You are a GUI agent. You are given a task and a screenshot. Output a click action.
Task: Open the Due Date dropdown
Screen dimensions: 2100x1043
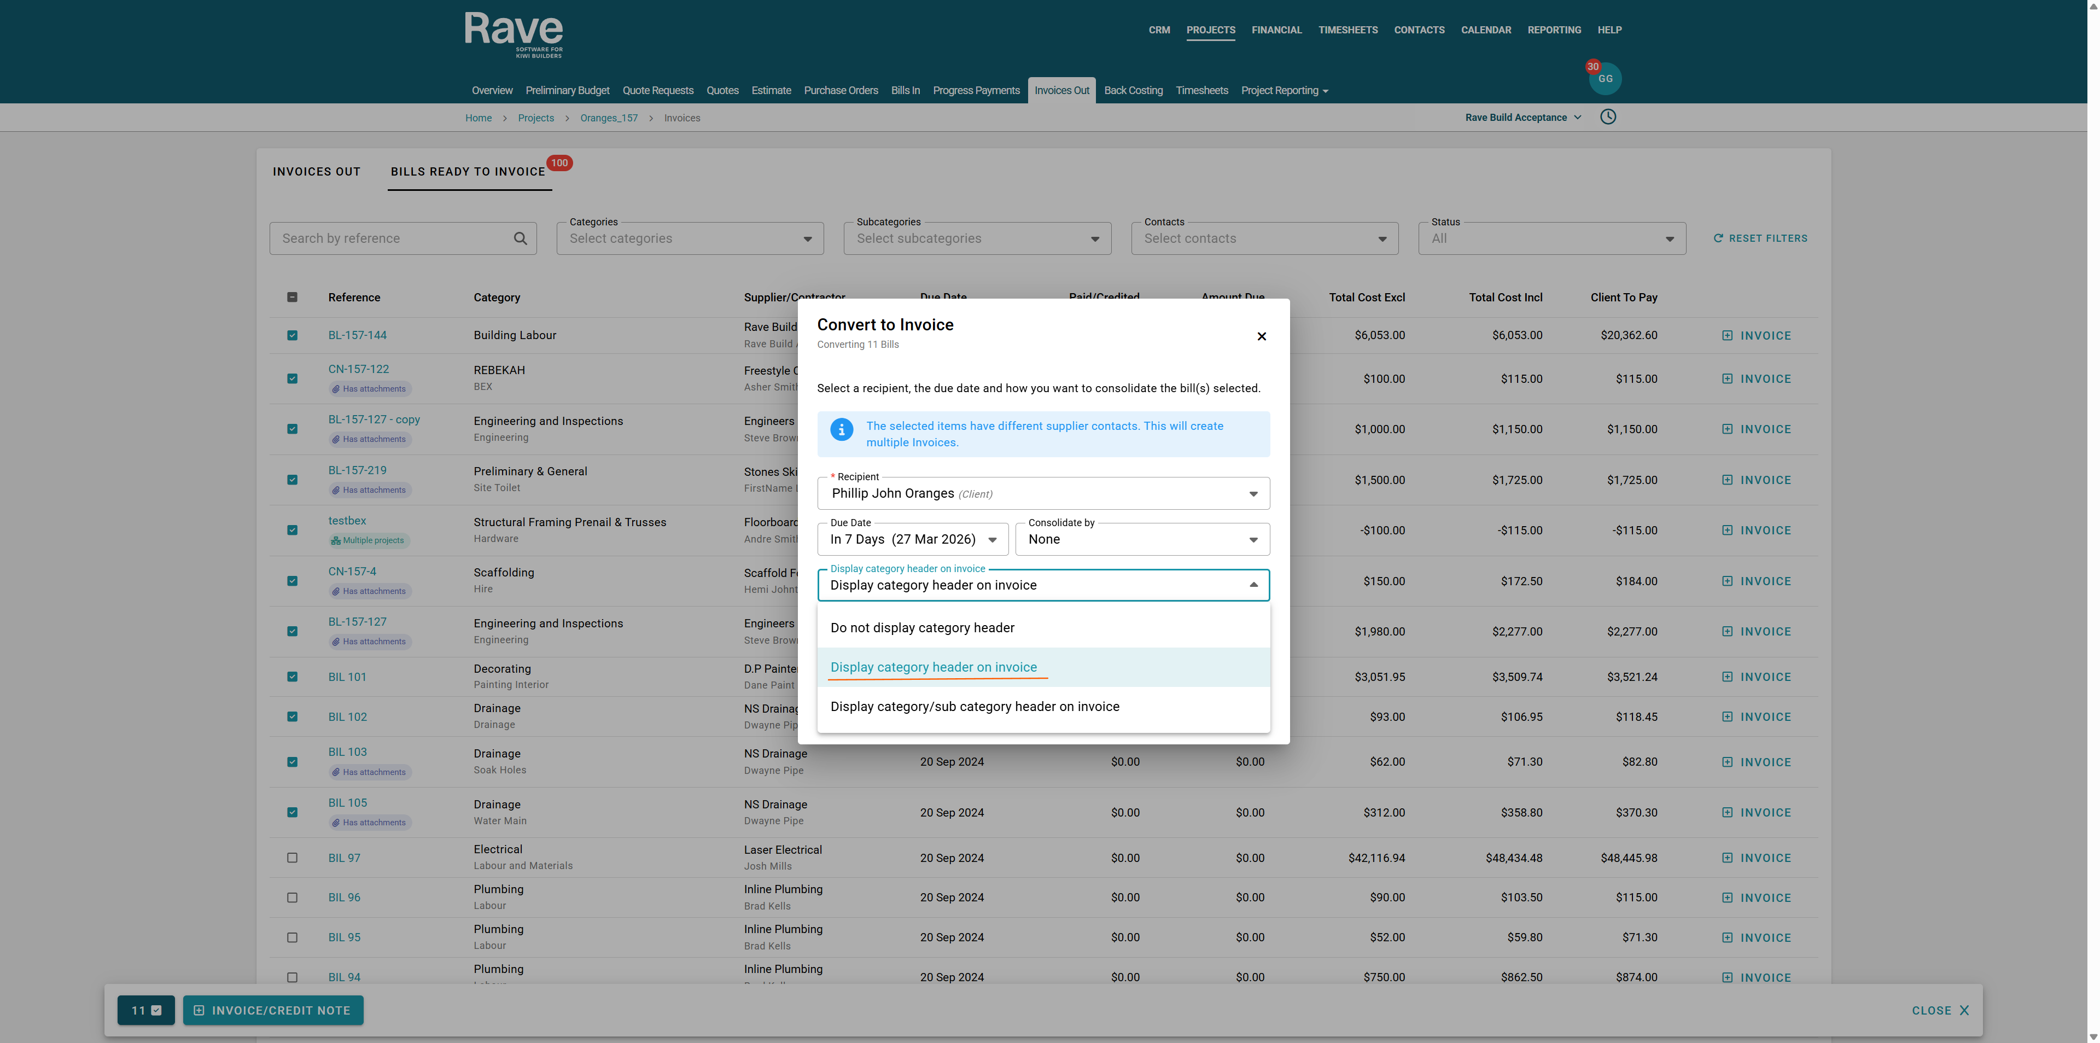click(912, 539)
